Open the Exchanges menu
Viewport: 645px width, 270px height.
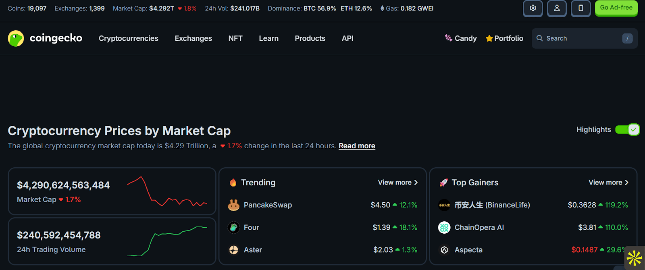pos(193,38)
